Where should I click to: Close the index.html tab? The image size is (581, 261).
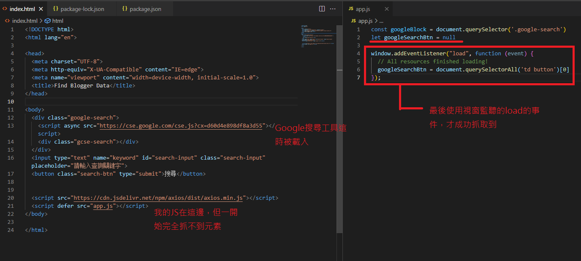(x=41, y=9)
